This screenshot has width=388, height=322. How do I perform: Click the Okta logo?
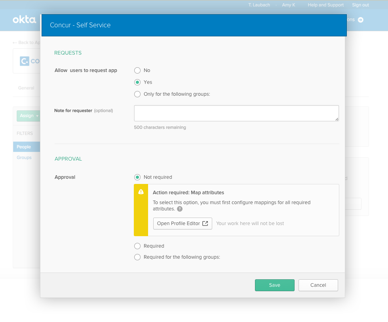click(24, 19)
